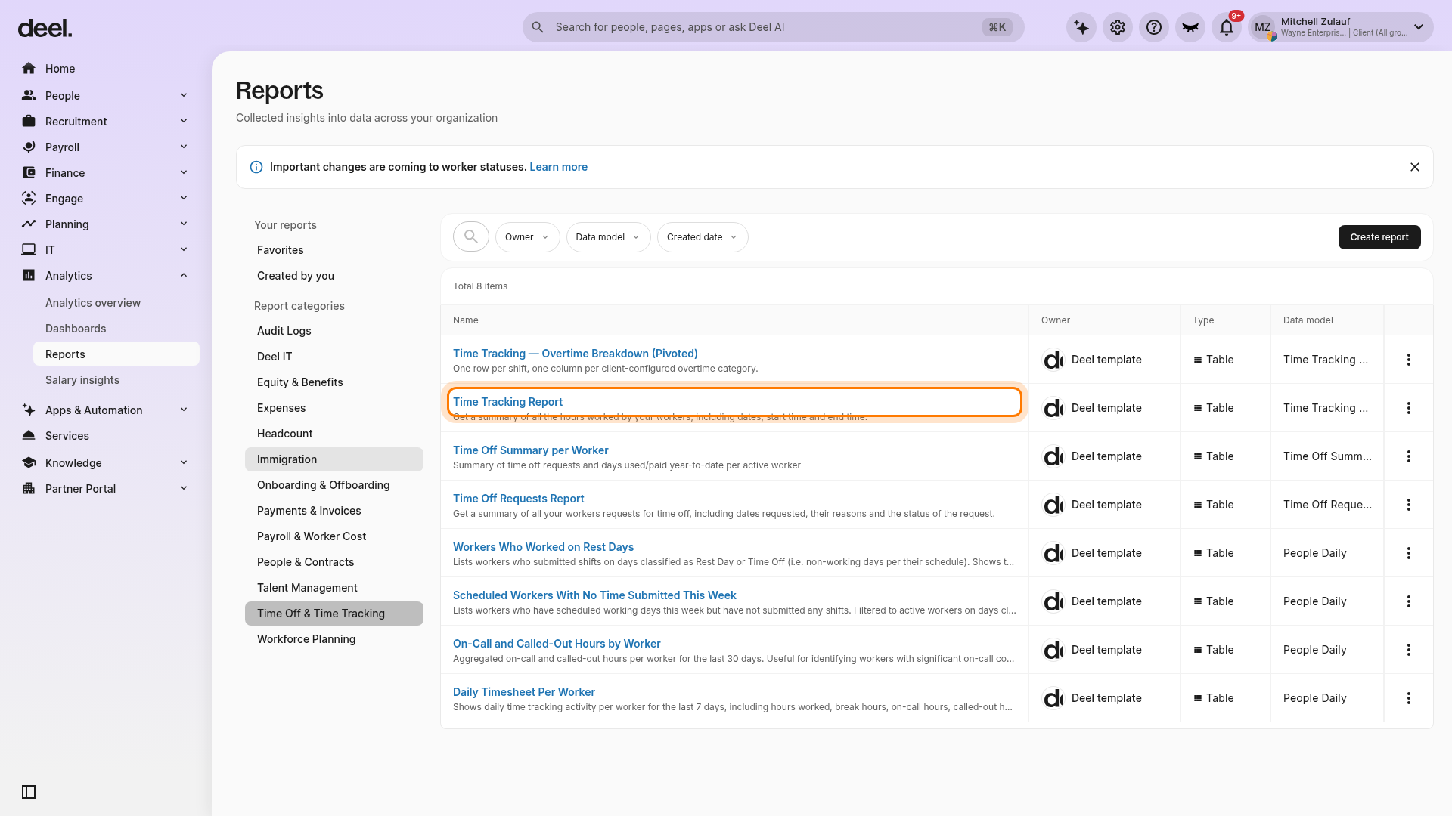1452x816 pixels.
Task: Click Create report button
Action: click(1379, 237)
